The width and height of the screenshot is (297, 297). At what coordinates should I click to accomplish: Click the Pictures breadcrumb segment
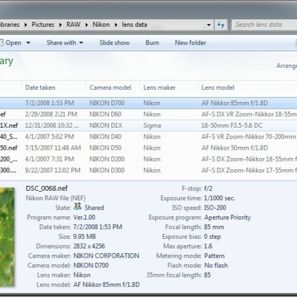[x=43, y=24]
